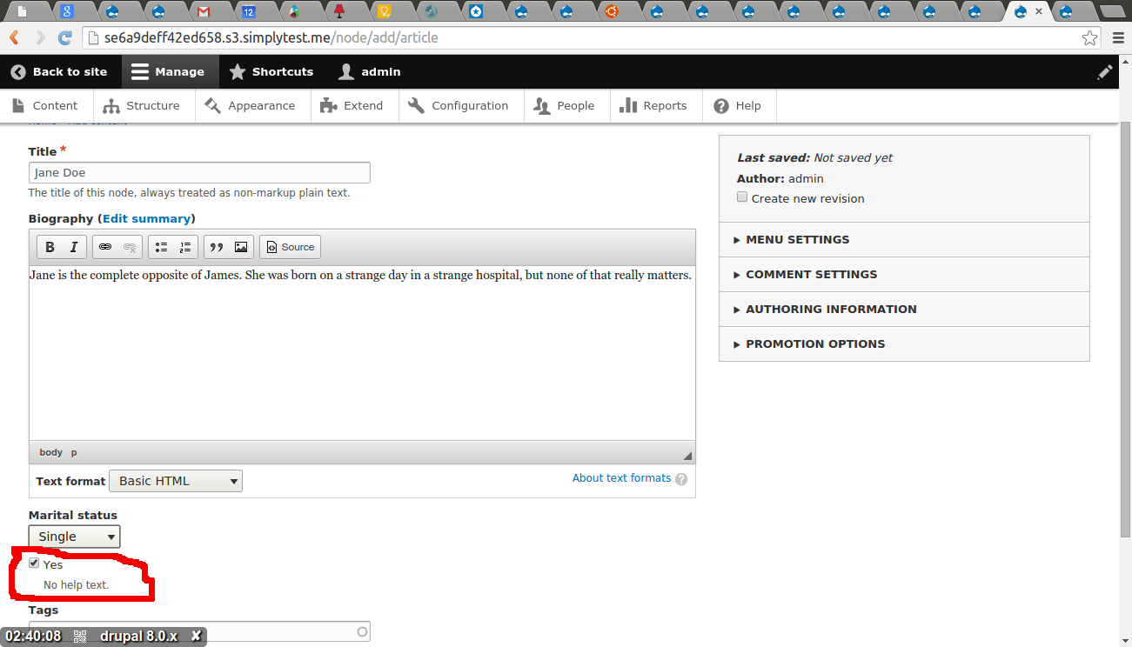Viewport: 1132px width, 647px height.
Task: Click the Edit summary link
Action: click(146, 218)
